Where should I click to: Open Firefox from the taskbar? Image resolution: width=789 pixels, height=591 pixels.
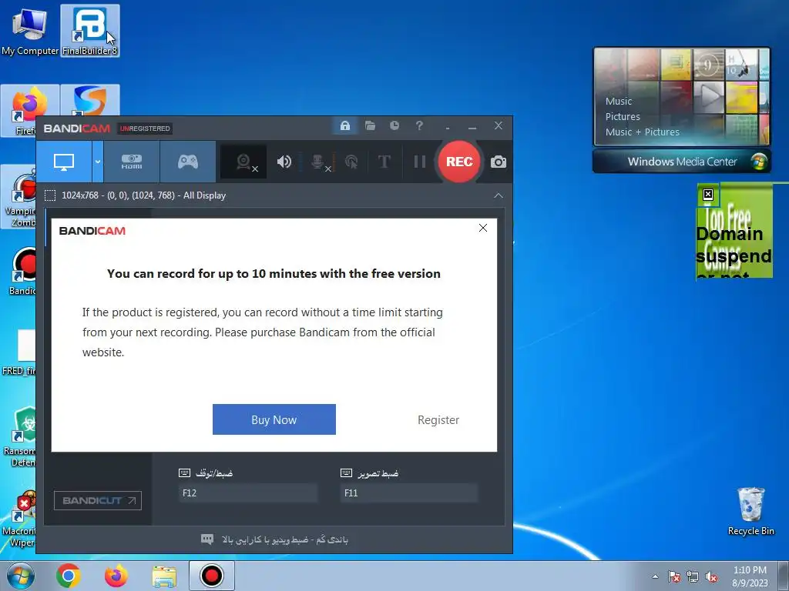pyautogui.click(x=116, y=576)
